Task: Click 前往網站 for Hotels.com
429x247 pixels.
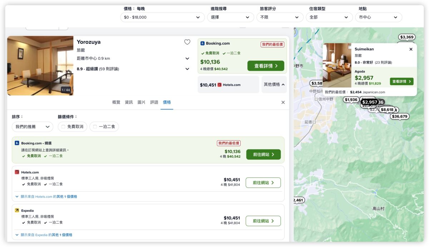Action: [x=263, y=183]
